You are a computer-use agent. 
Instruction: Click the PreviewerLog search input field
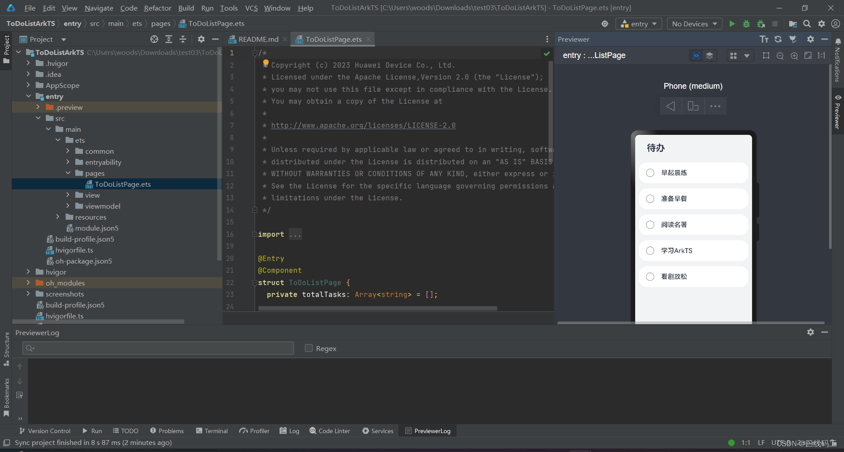(x=158, y=348)
